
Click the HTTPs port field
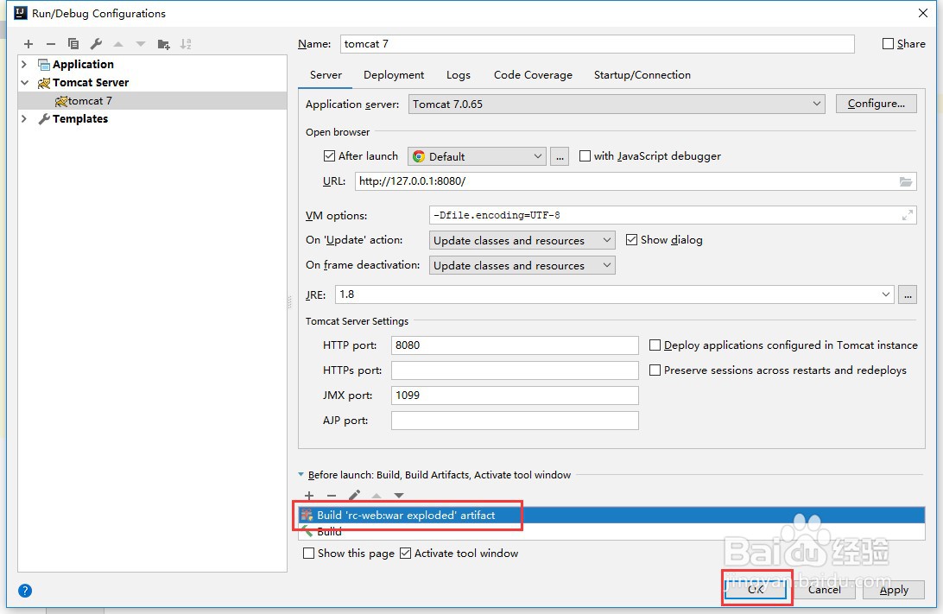tap(515, 370)
